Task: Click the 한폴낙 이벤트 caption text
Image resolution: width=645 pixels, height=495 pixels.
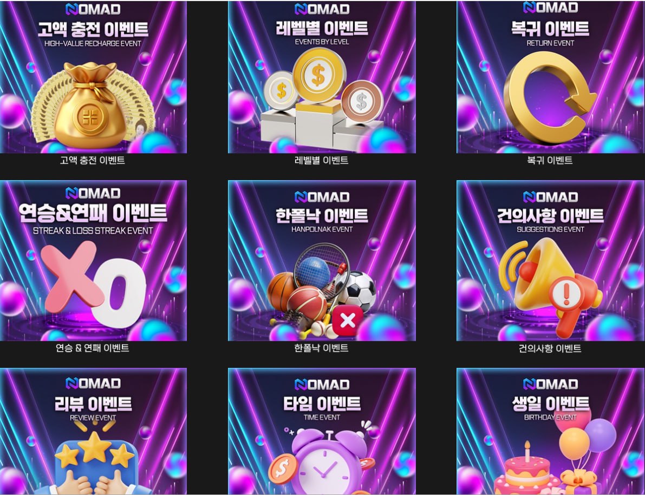Action: click(x=322, y=348)
